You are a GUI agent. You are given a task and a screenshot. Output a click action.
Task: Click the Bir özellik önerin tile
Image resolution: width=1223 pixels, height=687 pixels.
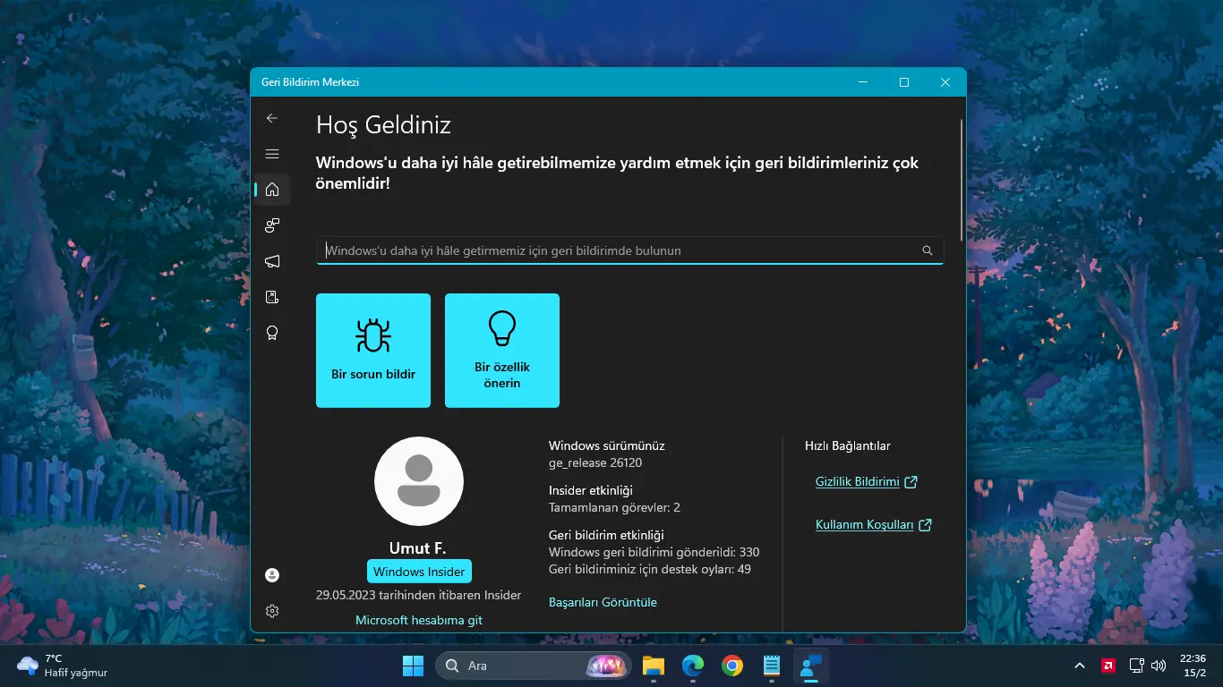coord(502,351)
